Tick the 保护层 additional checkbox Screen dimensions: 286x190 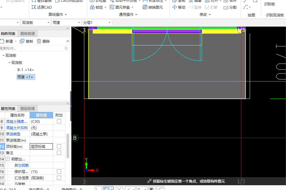tap(59, 171)
